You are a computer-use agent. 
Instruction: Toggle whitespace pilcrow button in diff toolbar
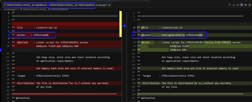242,5
